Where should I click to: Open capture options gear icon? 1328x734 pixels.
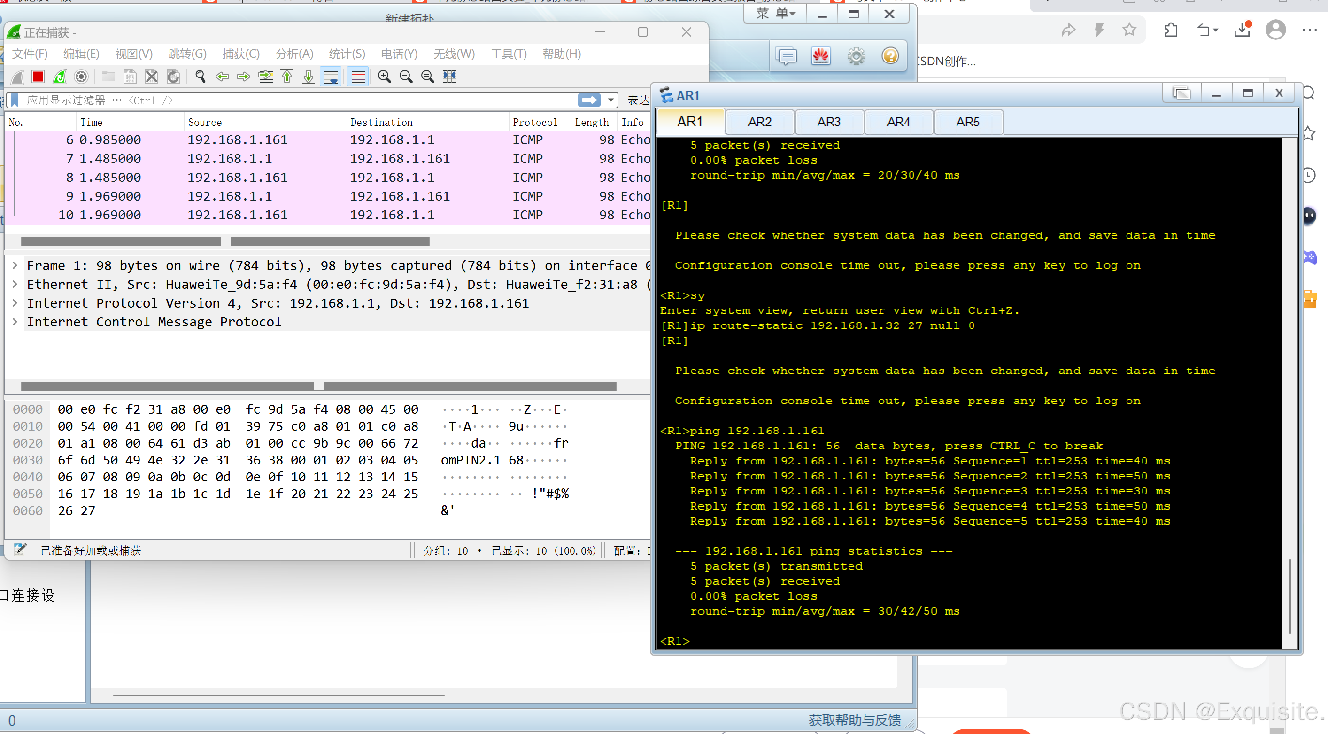[x=81, y=77]
